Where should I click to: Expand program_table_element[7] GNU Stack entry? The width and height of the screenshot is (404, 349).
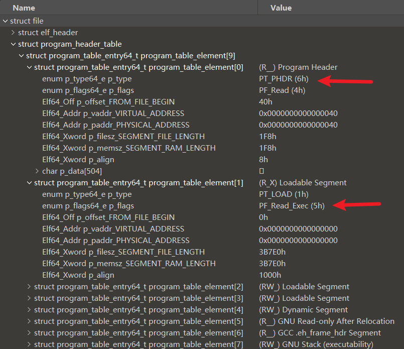pos(29,344)
